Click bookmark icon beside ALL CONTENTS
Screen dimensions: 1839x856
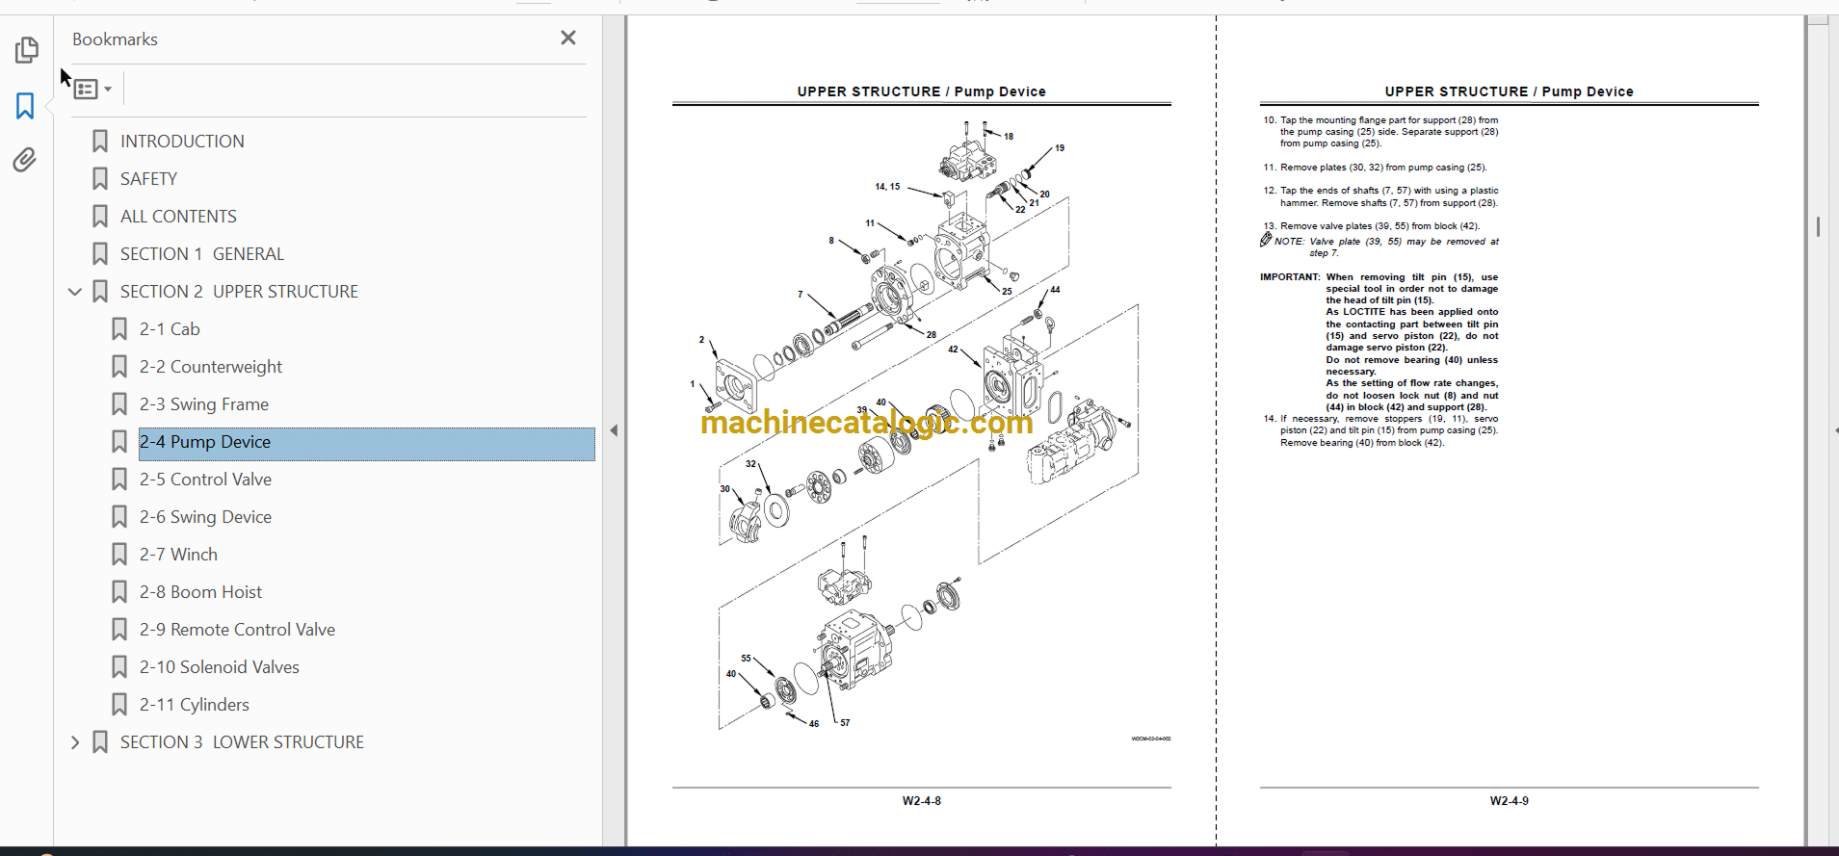100,217
